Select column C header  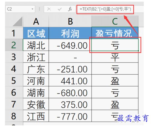coord(115,21)
